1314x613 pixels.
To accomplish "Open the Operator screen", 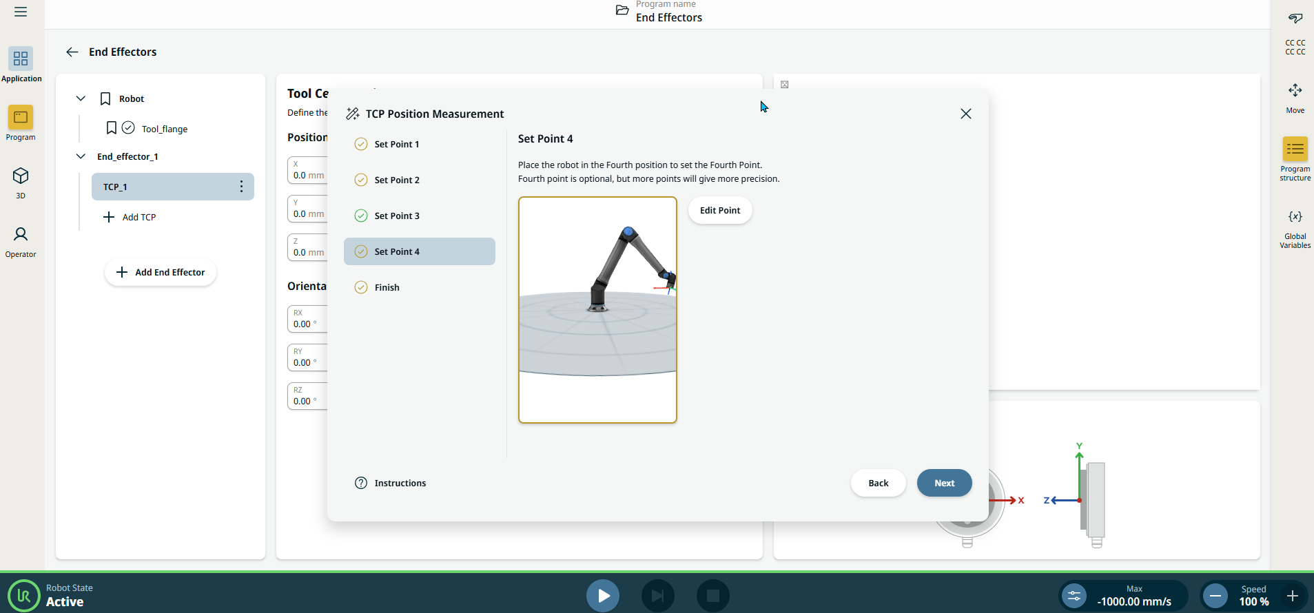I will click(x=21, y=241).
